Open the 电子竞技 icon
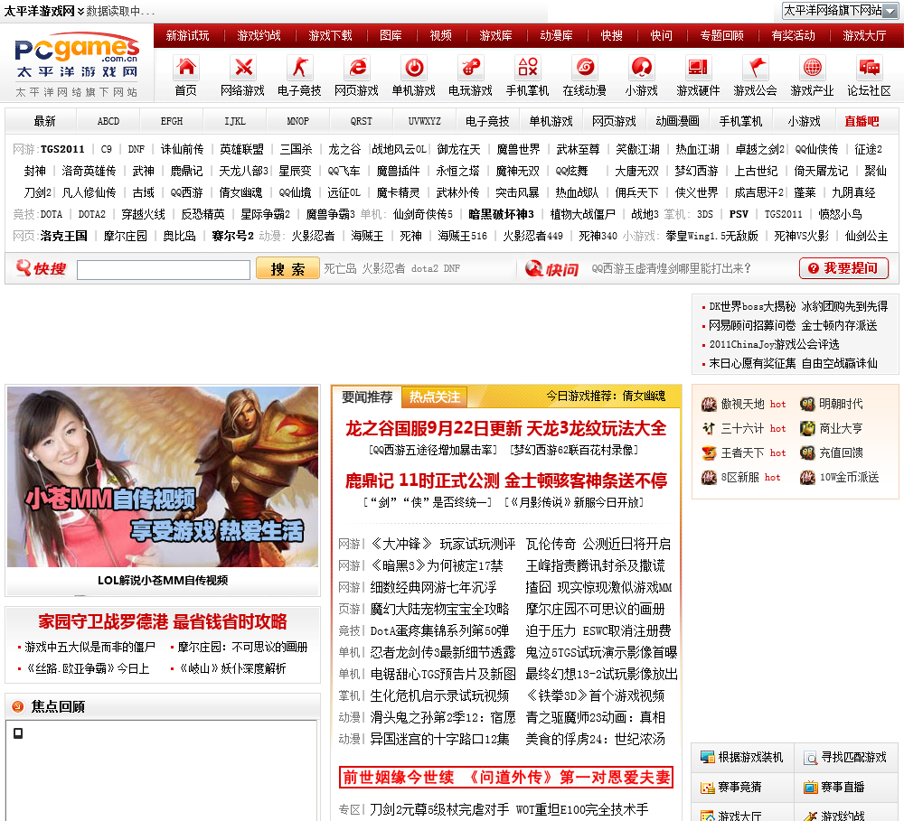The image size is (904, 821). (300, 68)
